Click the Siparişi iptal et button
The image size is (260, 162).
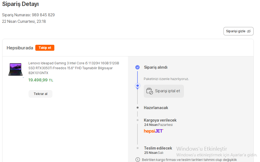[164, 91]
